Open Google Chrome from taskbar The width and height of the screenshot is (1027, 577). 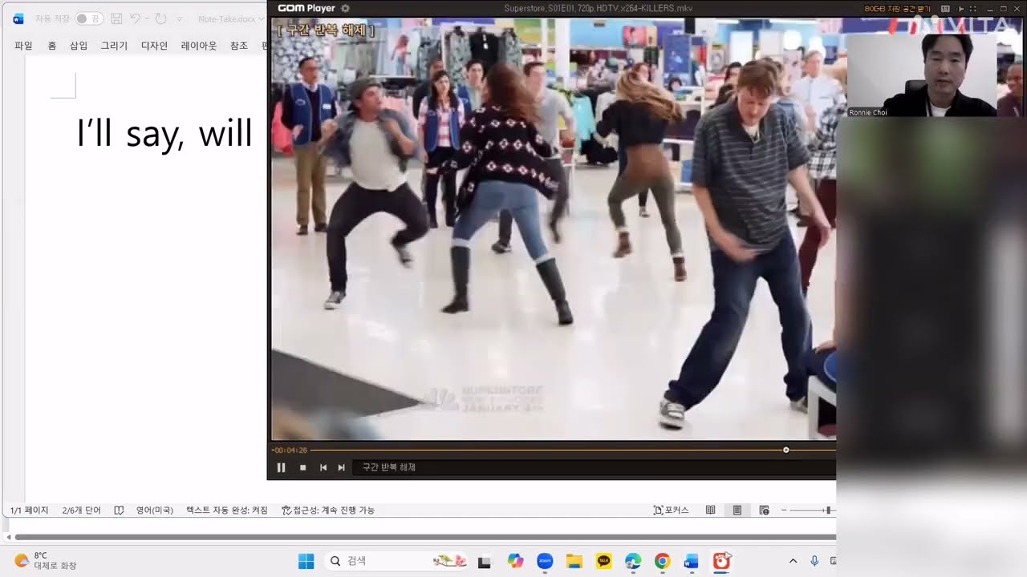662,562
